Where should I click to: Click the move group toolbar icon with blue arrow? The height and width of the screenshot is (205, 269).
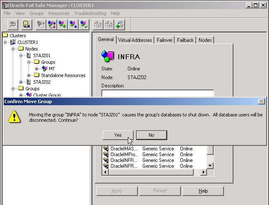point(73,24)
